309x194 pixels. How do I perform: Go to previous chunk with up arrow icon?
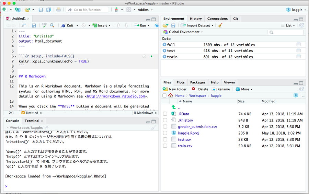(x=118, y=25)
